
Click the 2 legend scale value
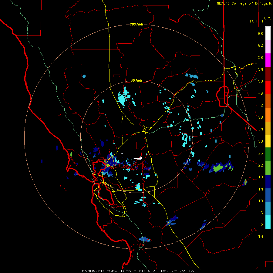point(262,225)
